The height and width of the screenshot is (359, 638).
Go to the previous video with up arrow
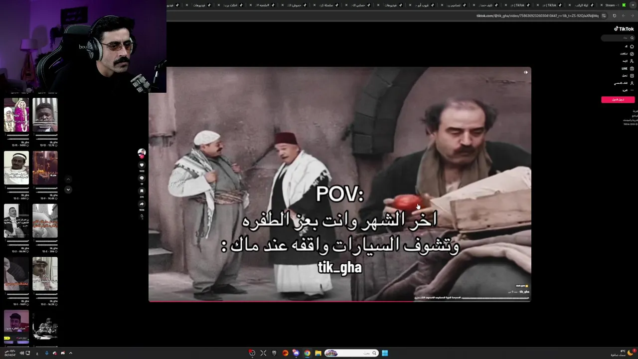point(68,179)
